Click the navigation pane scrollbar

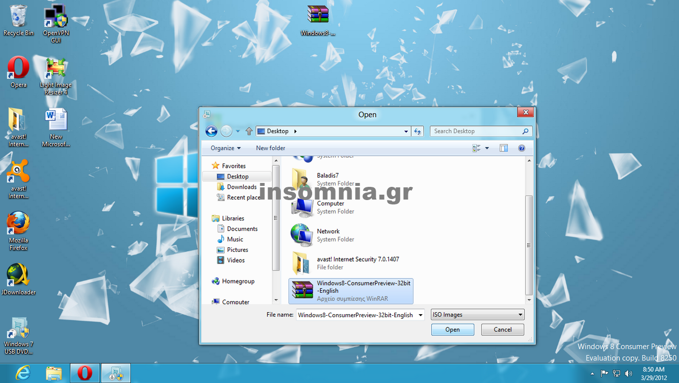pos(276,218)
